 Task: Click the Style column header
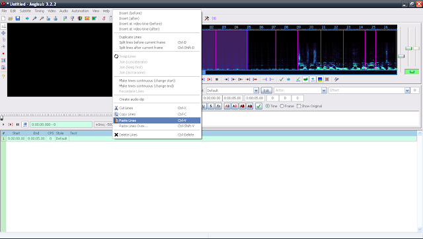click(61, 133)
